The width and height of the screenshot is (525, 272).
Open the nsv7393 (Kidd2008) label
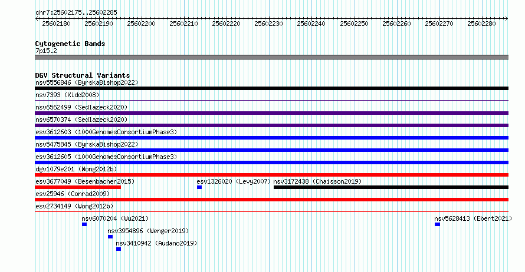(x=67, y=95)
